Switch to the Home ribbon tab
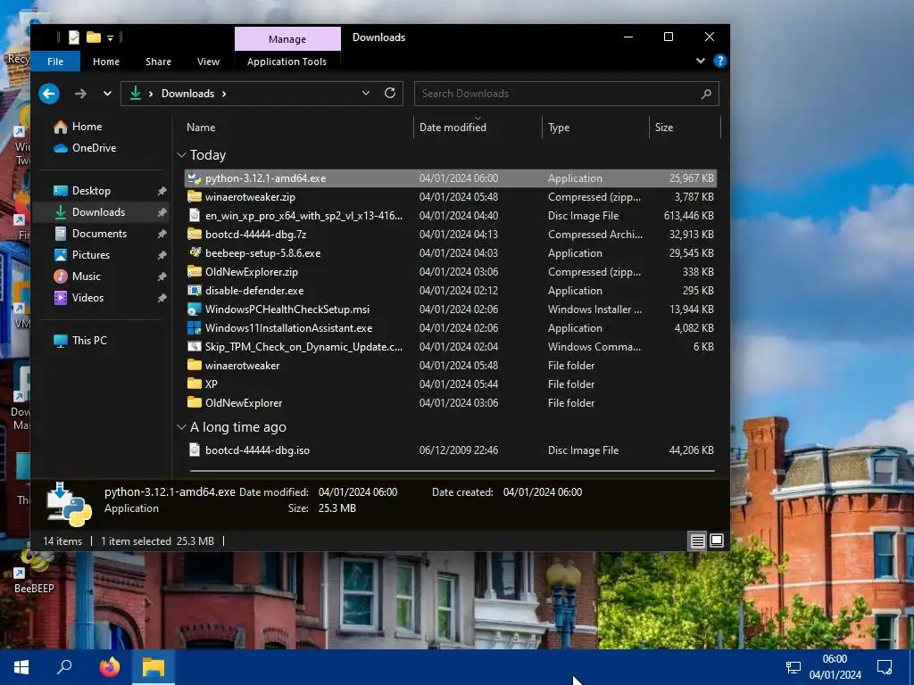This screenshot has height=685, width=914. click(106, 62)
